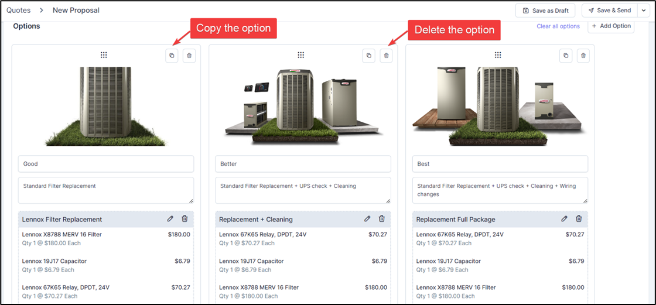Grab the drag handle of Good option
The width and height of the screenshot is (656, 305).
pyautogui.click(x=104, y=55)
